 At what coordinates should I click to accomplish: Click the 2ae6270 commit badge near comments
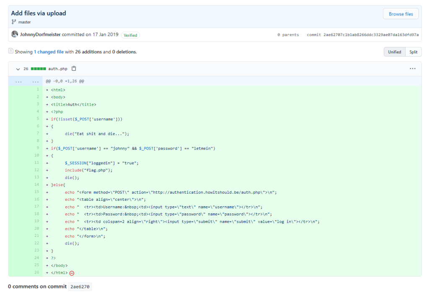tap(80, 287)
